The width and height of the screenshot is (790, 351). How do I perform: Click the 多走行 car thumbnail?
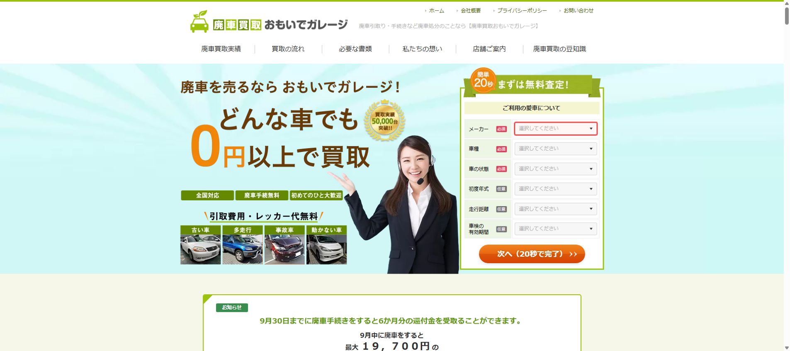[243, 245]
